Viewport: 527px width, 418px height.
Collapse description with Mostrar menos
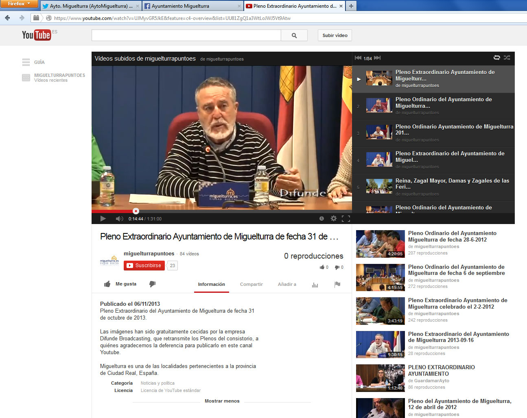tap(222, 401)
